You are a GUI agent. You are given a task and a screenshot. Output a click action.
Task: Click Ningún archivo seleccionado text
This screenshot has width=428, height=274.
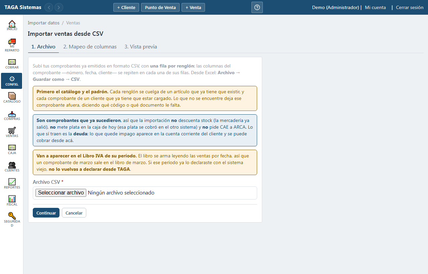pyautogui.click(x=121, y=193)
